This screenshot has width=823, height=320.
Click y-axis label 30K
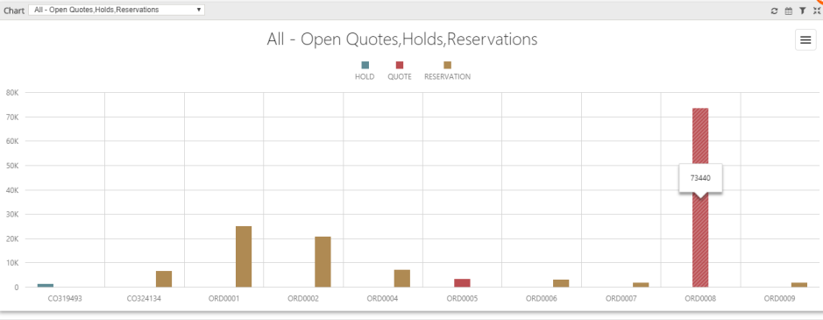tap(12, 215)
